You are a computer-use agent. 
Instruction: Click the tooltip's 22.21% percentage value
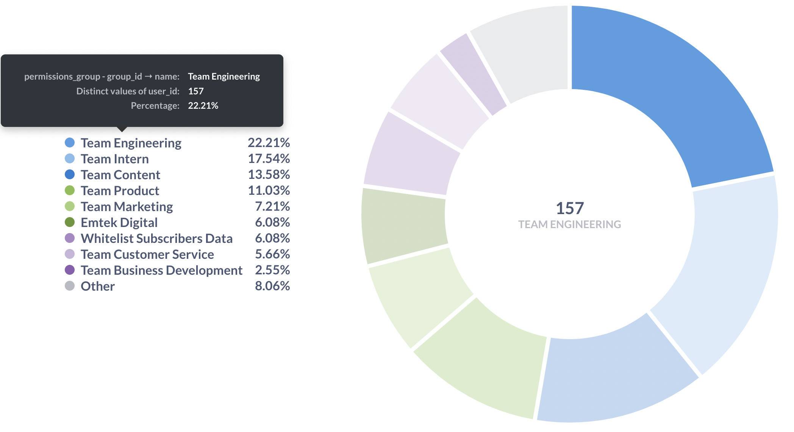(203, 105)
